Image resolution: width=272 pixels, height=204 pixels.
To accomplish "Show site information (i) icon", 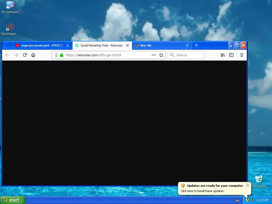I will pos(56,55).
